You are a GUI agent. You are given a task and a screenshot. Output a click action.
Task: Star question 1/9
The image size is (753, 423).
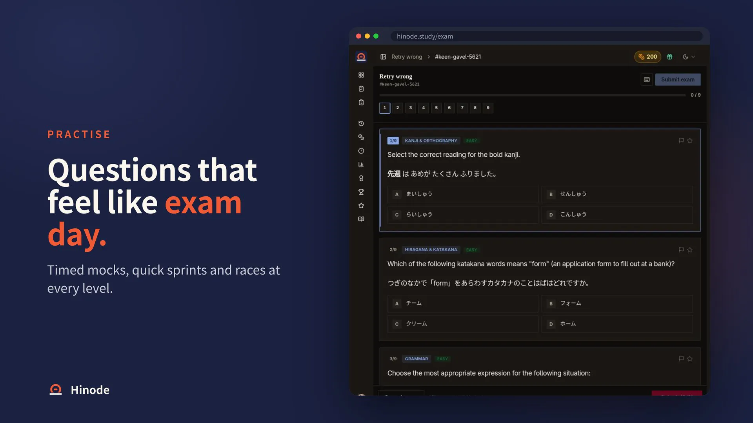click(690, 141)
